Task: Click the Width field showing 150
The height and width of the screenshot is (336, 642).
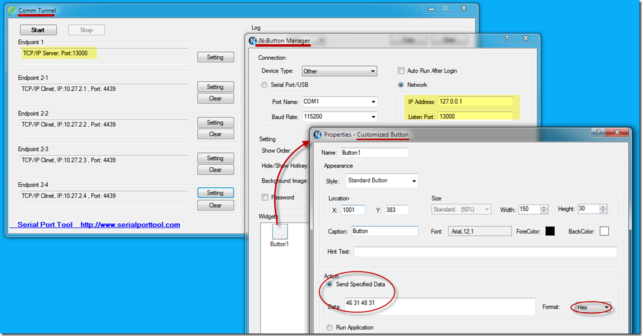Action: pyautogui.click(x=529, y=209)
